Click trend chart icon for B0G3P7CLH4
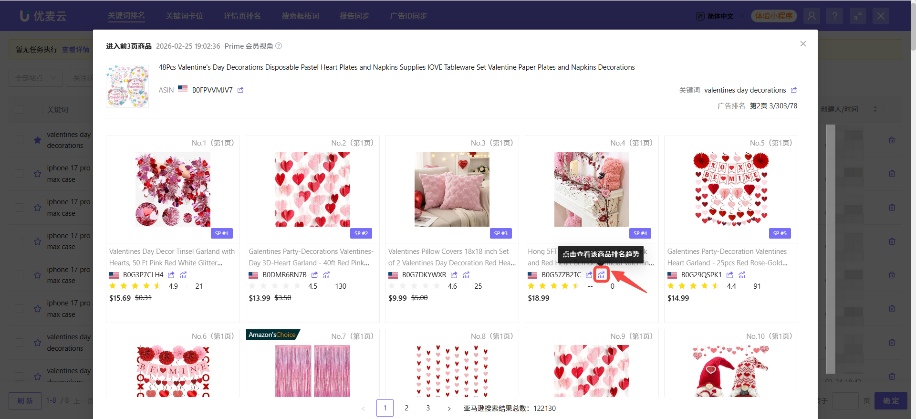Screen dimensions: 916x419 point(183,275)
